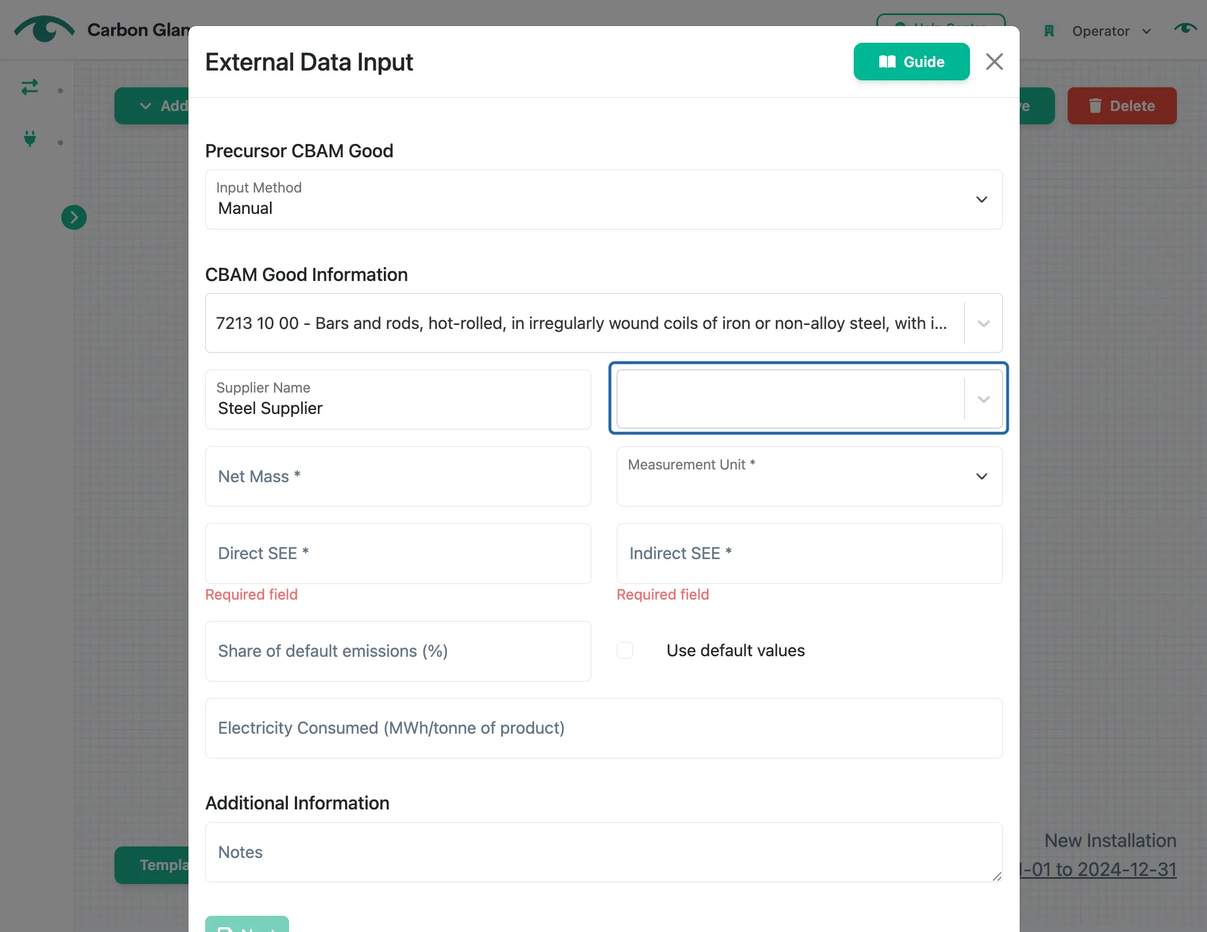
Task: Click the eye icon in top right corner
Action: pos(1185,28)
